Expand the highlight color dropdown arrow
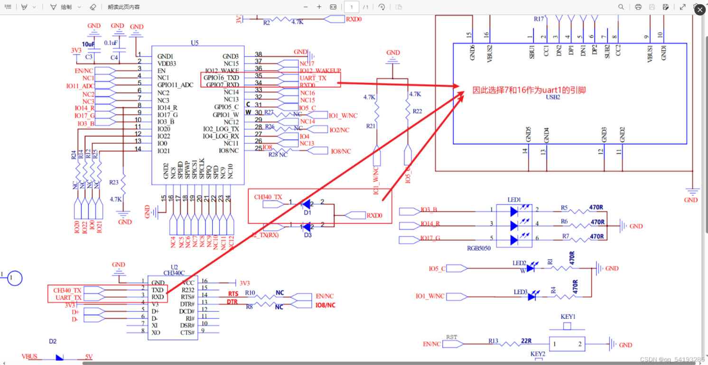The width and height of the screenshot is (708, 365). (x=34, y=7)
